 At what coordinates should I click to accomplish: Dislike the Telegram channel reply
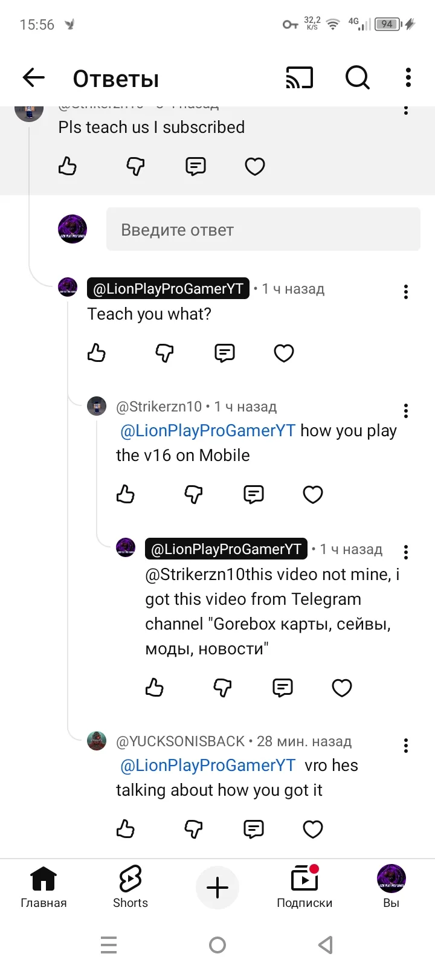[x=222, y=688]
